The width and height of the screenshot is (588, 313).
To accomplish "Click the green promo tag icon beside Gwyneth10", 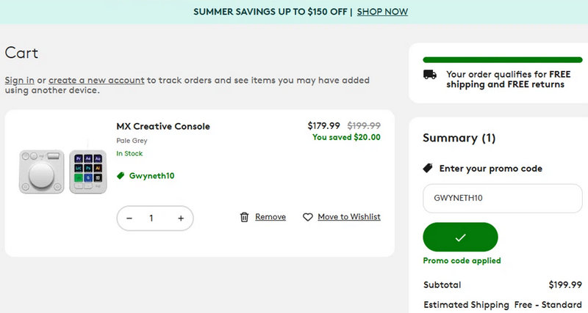I will tap(121, 176).
